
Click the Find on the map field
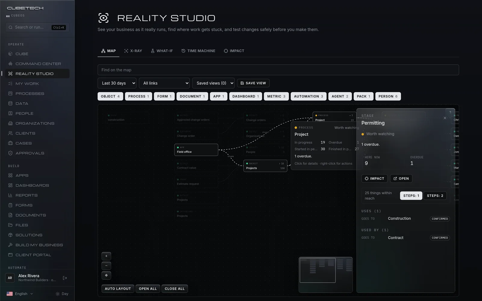[278, 70]
